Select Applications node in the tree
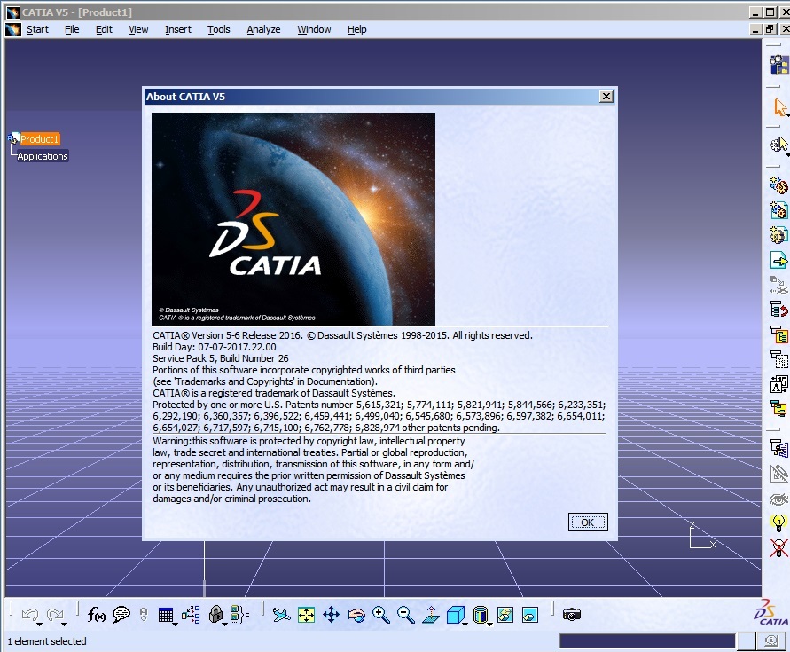Viewport: 790px width, 652px height. click(x=43, y=156)
